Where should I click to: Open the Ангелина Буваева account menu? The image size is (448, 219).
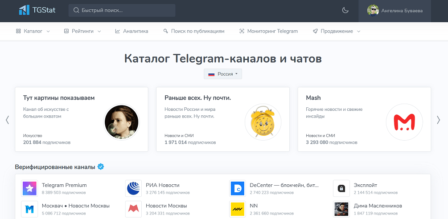(395, 11)
